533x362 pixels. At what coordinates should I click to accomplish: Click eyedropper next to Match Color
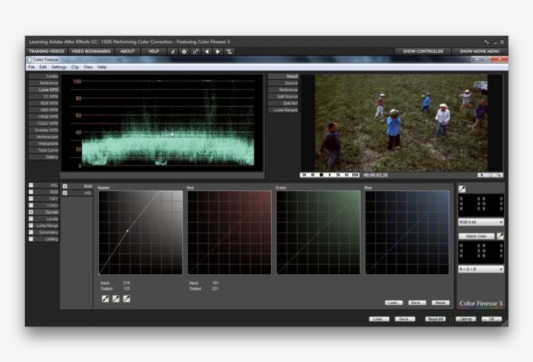pos(500,236)
